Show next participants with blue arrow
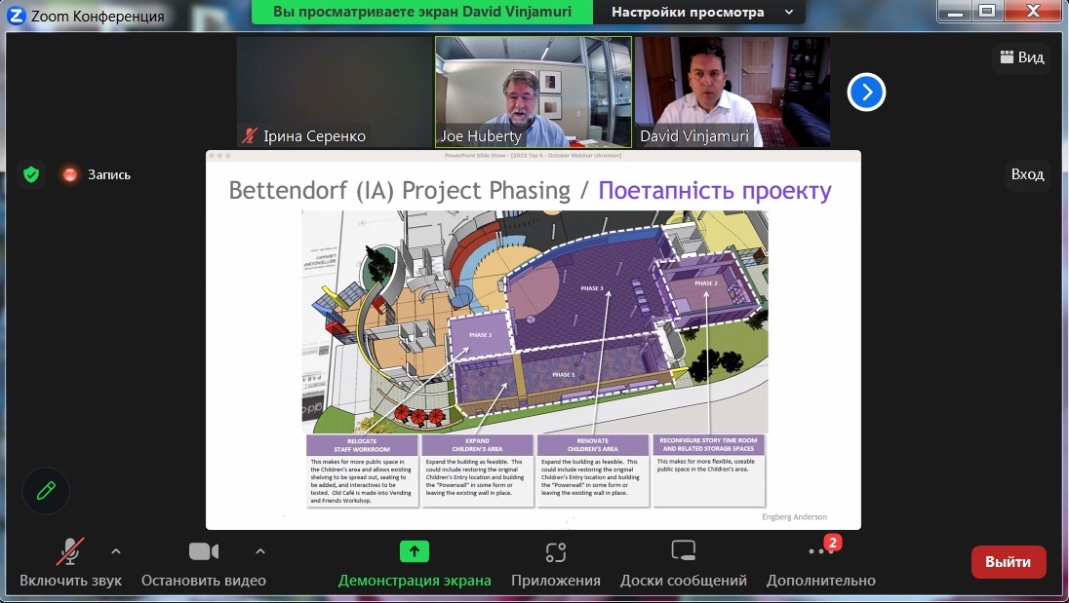 click(x=866, y=93)
